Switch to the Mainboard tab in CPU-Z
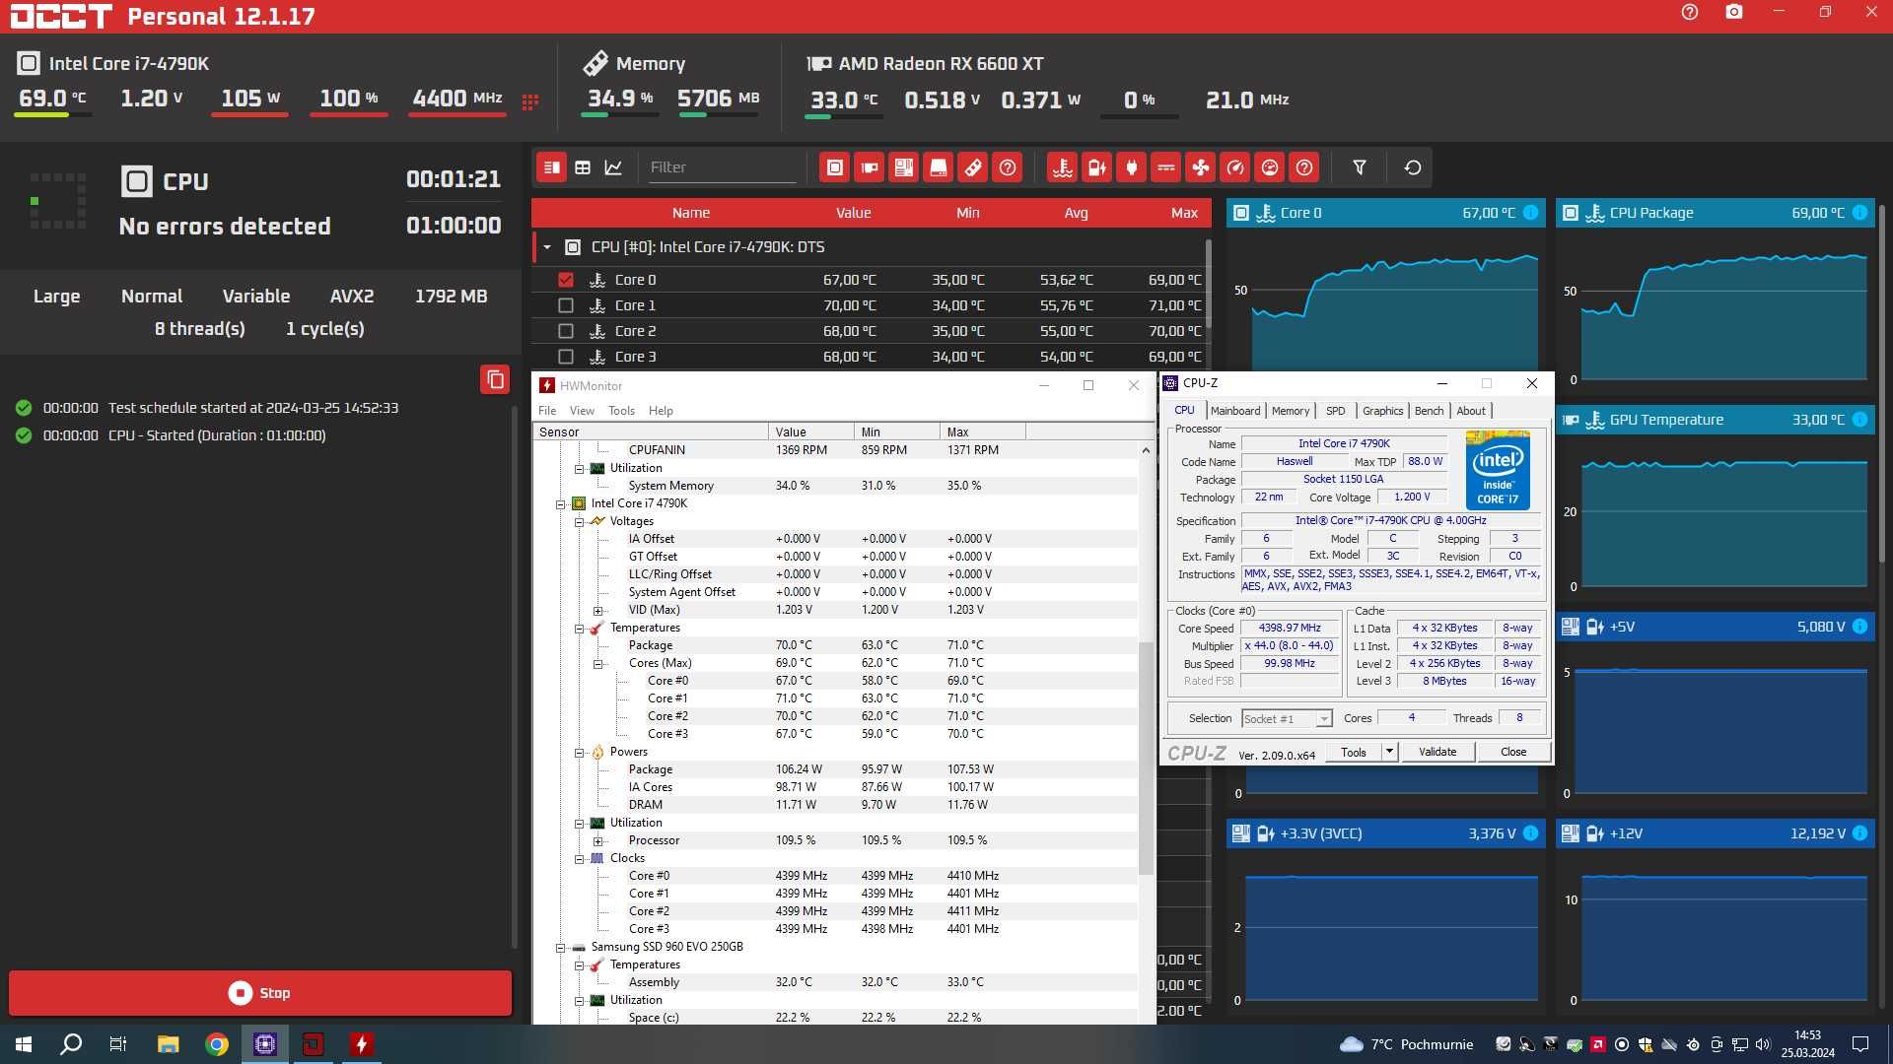 [x=1235, y=411]
